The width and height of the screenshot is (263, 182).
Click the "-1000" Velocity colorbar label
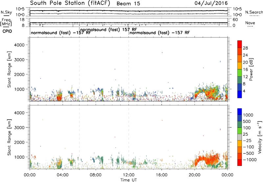coord(250,160)
